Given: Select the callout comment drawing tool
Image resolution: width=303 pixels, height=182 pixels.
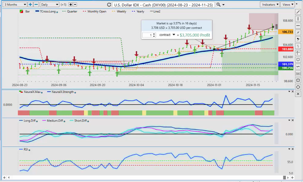Looking at the screenshot, I should pos(298,60).
